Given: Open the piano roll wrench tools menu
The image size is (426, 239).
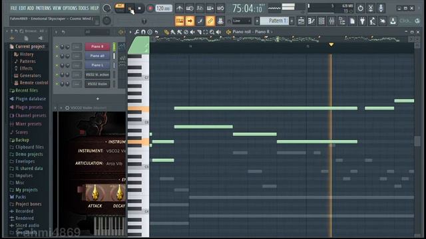Looking at the screenshot, I should tap(136, 32).
